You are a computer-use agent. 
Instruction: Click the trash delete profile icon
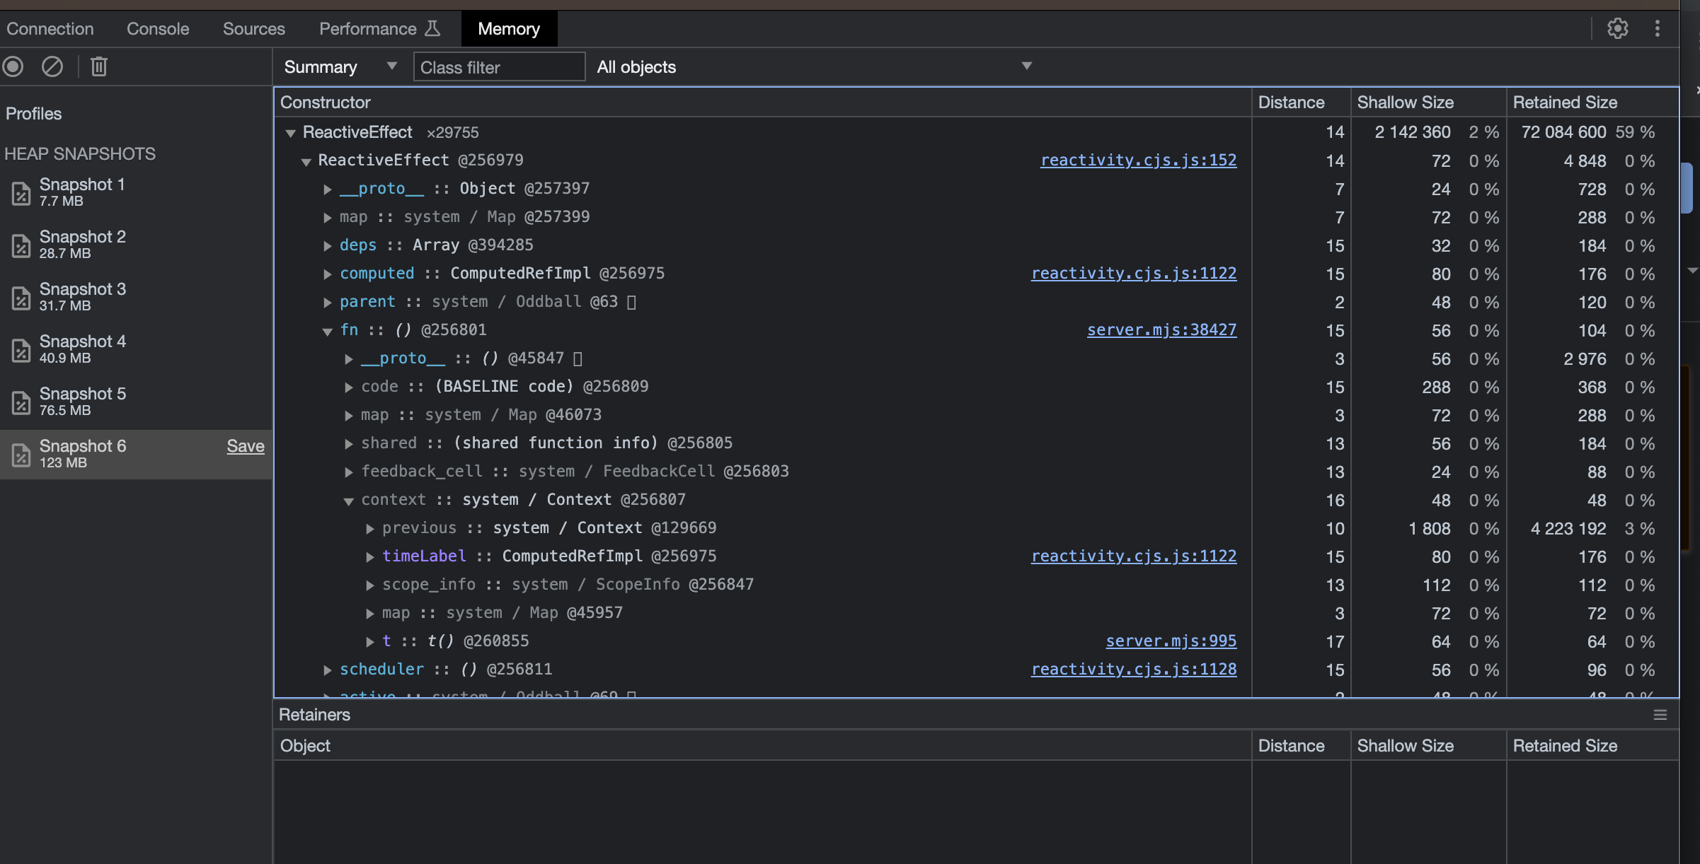(x=99, y=66)
